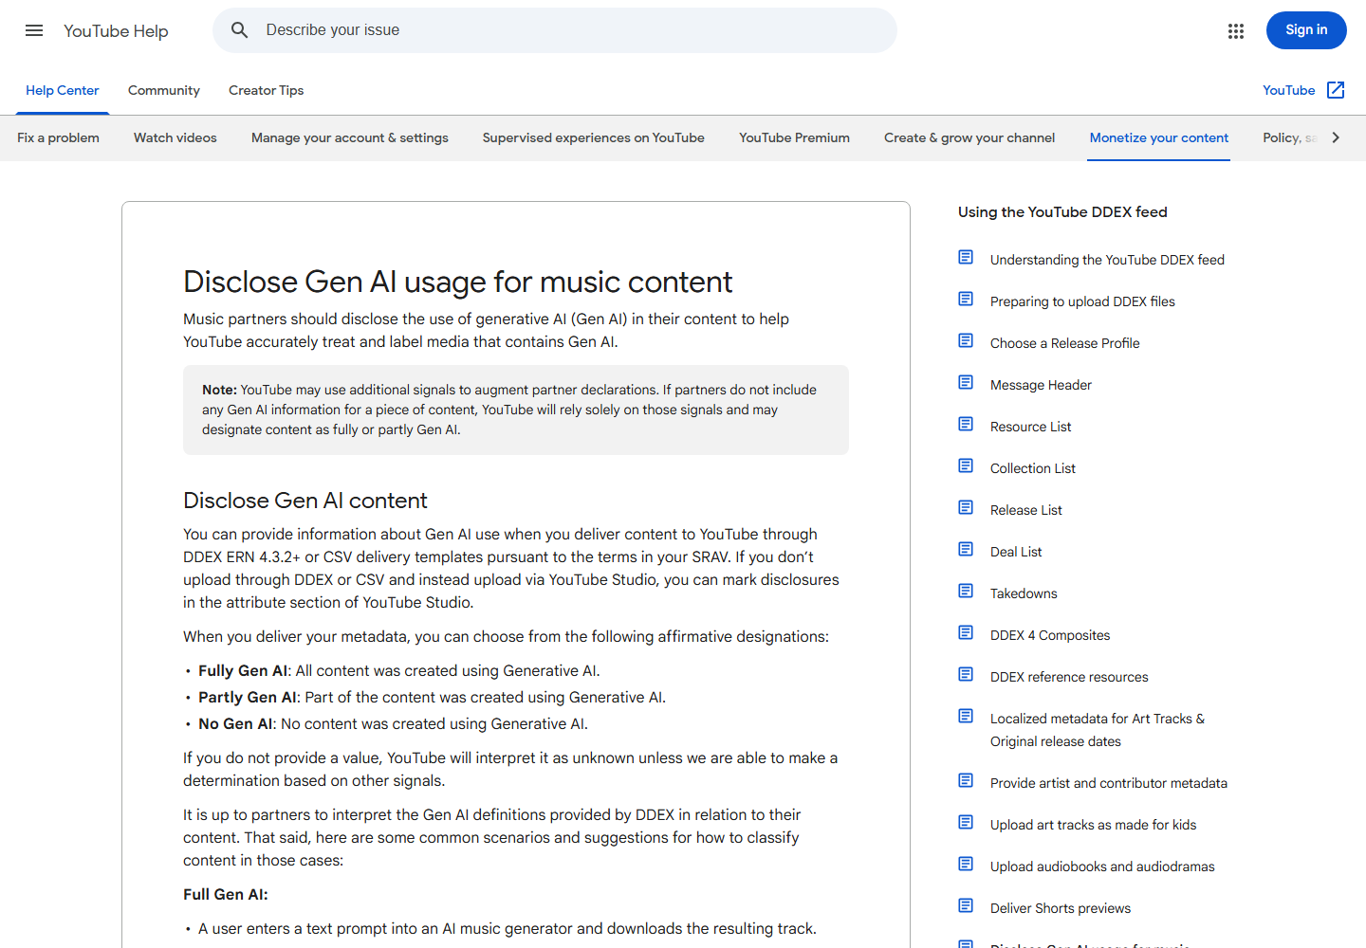Switch to the Community tab
The image size is (1366, 948).
pos(164,90)
